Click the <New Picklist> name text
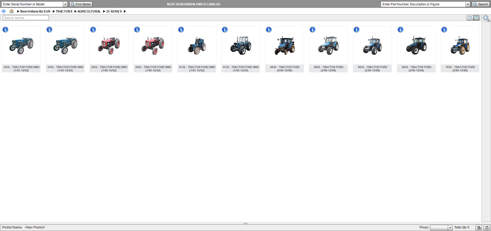 tap(35, 227)
